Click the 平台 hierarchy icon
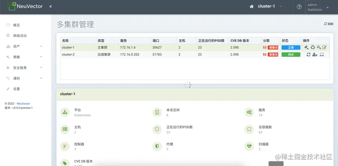Screen dimensions: 338x166 pyautogui.click(x=65, y=112)
